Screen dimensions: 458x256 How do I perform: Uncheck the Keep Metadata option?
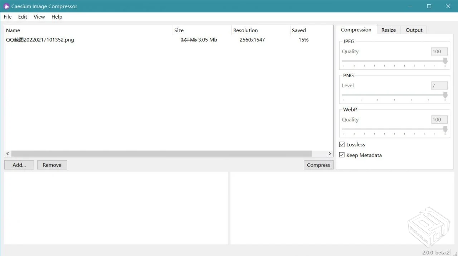point(342,155)
